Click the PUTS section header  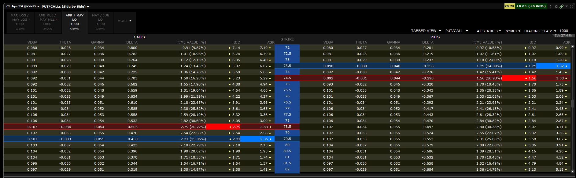pos(435,37)
